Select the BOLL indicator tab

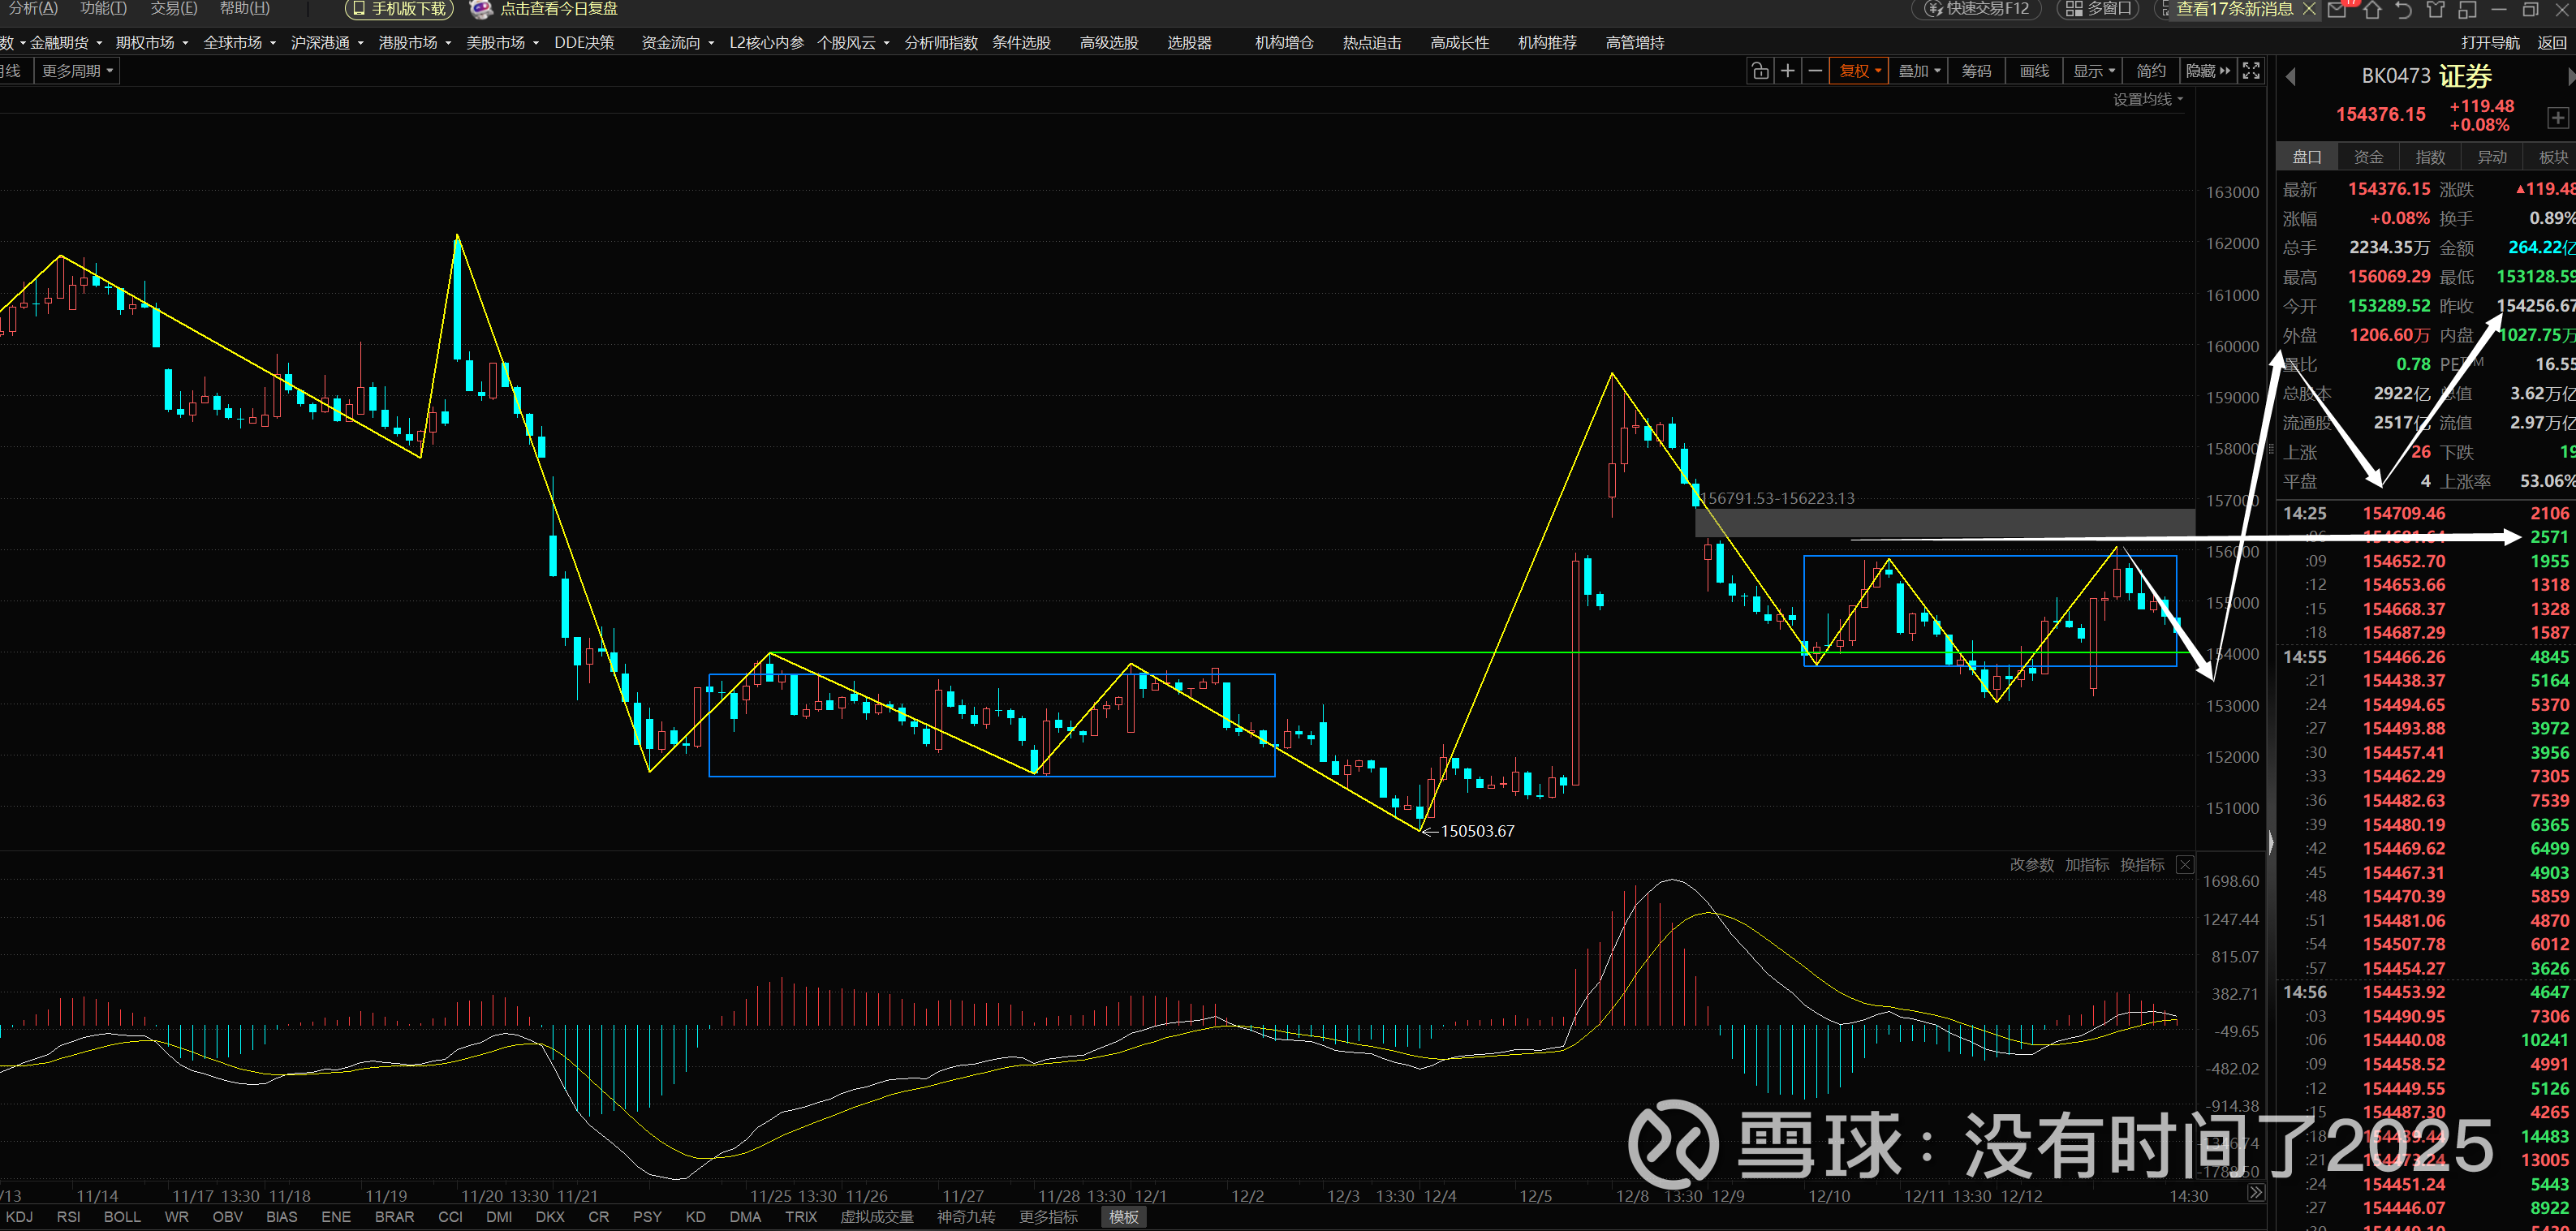(122, 1217)
